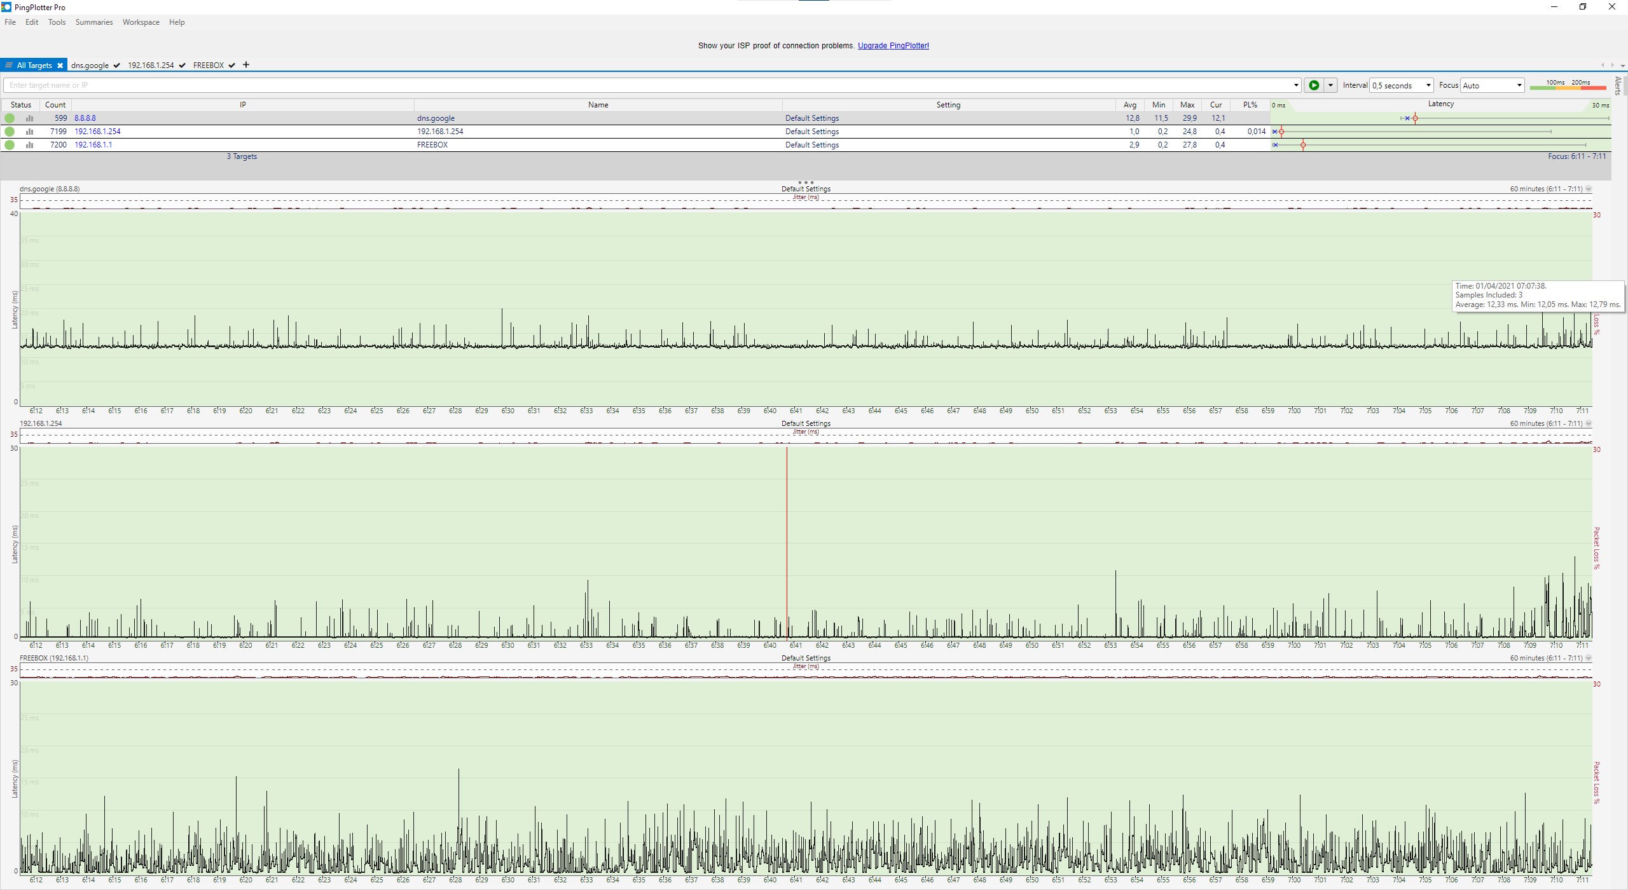
Task: Close the All Targets tab with X
Action: [x=60, y=65]
